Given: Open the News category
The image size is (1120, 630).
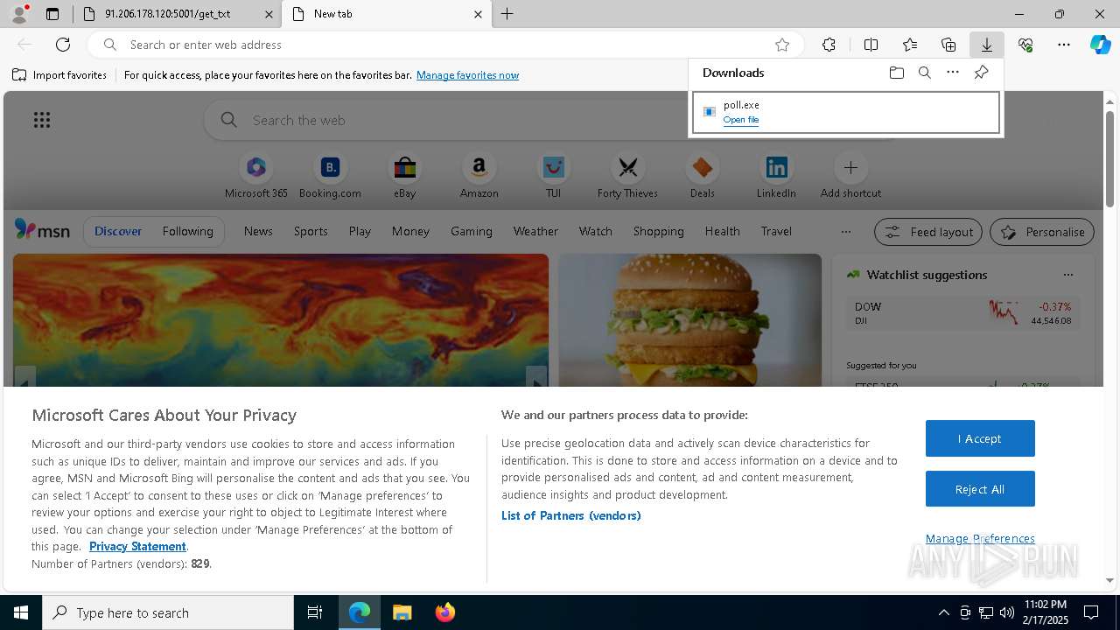Looking at the screenshot, I should pyautogui.click(x=258, y=231).
